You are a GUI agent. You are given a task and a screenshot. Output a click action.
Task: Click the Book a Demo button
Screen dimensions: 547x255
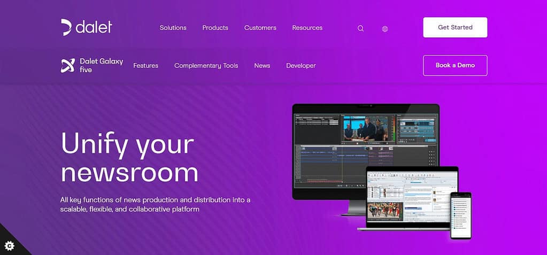[455, 65]
